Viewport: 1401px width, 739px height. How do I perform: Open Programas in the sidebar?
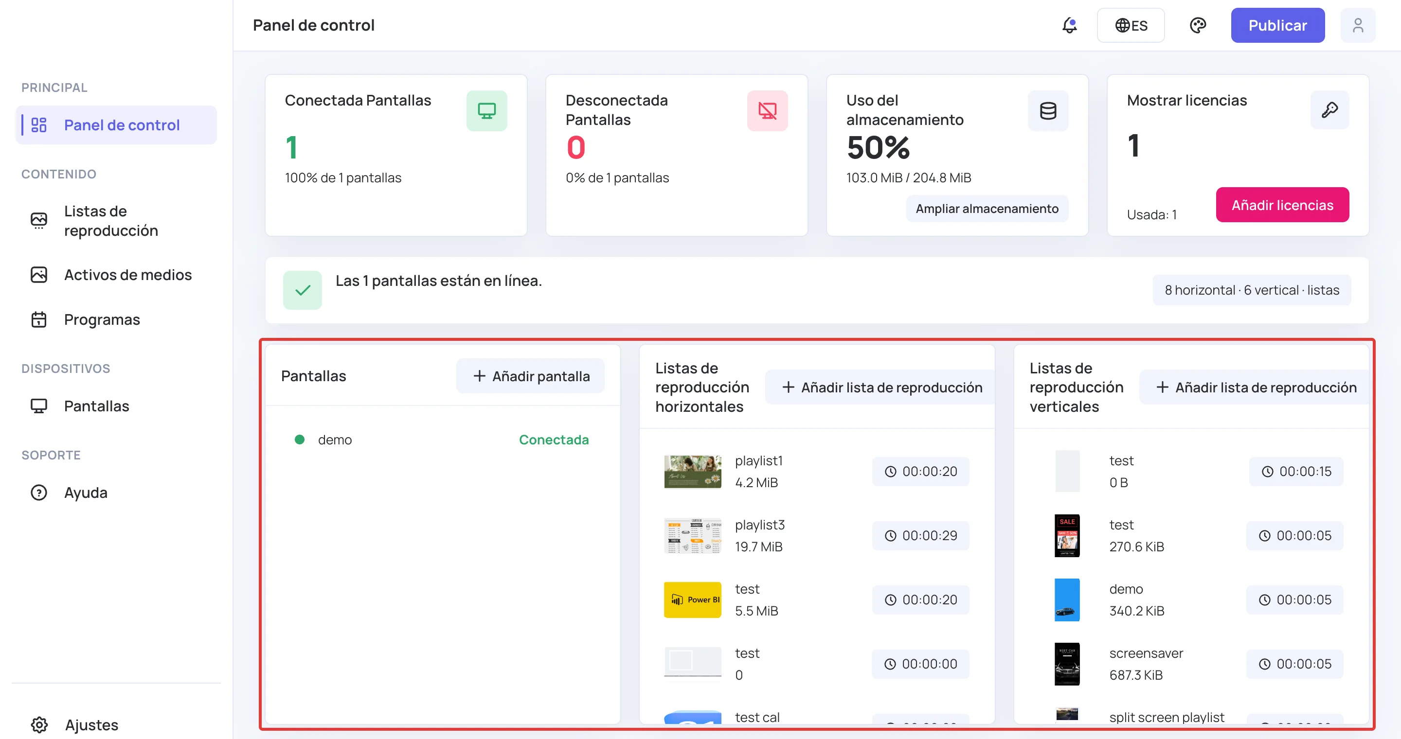point(116,319)
